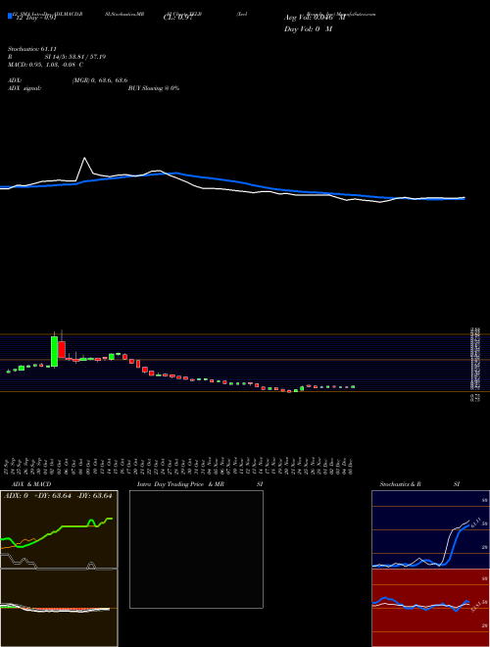The height and width of the screenshot is (647, 490).
Task: Click the blue-background Stochastics chart panel
Action: (430, 529)
